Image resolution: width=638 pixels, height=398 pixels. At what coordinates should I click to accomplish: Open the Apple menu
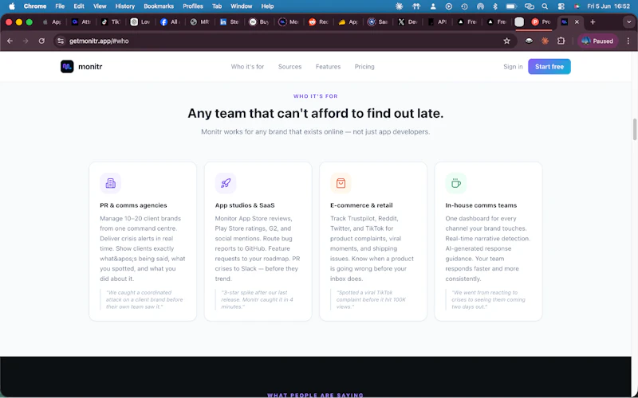click(x=12, y=6)
